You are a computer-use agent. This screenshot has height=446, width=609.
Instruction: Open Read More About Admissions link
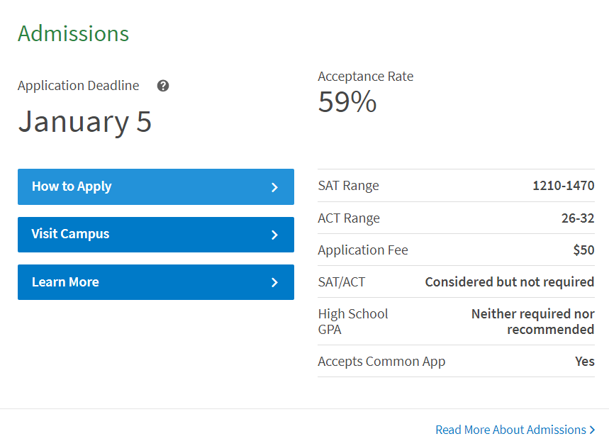(510, 430)
